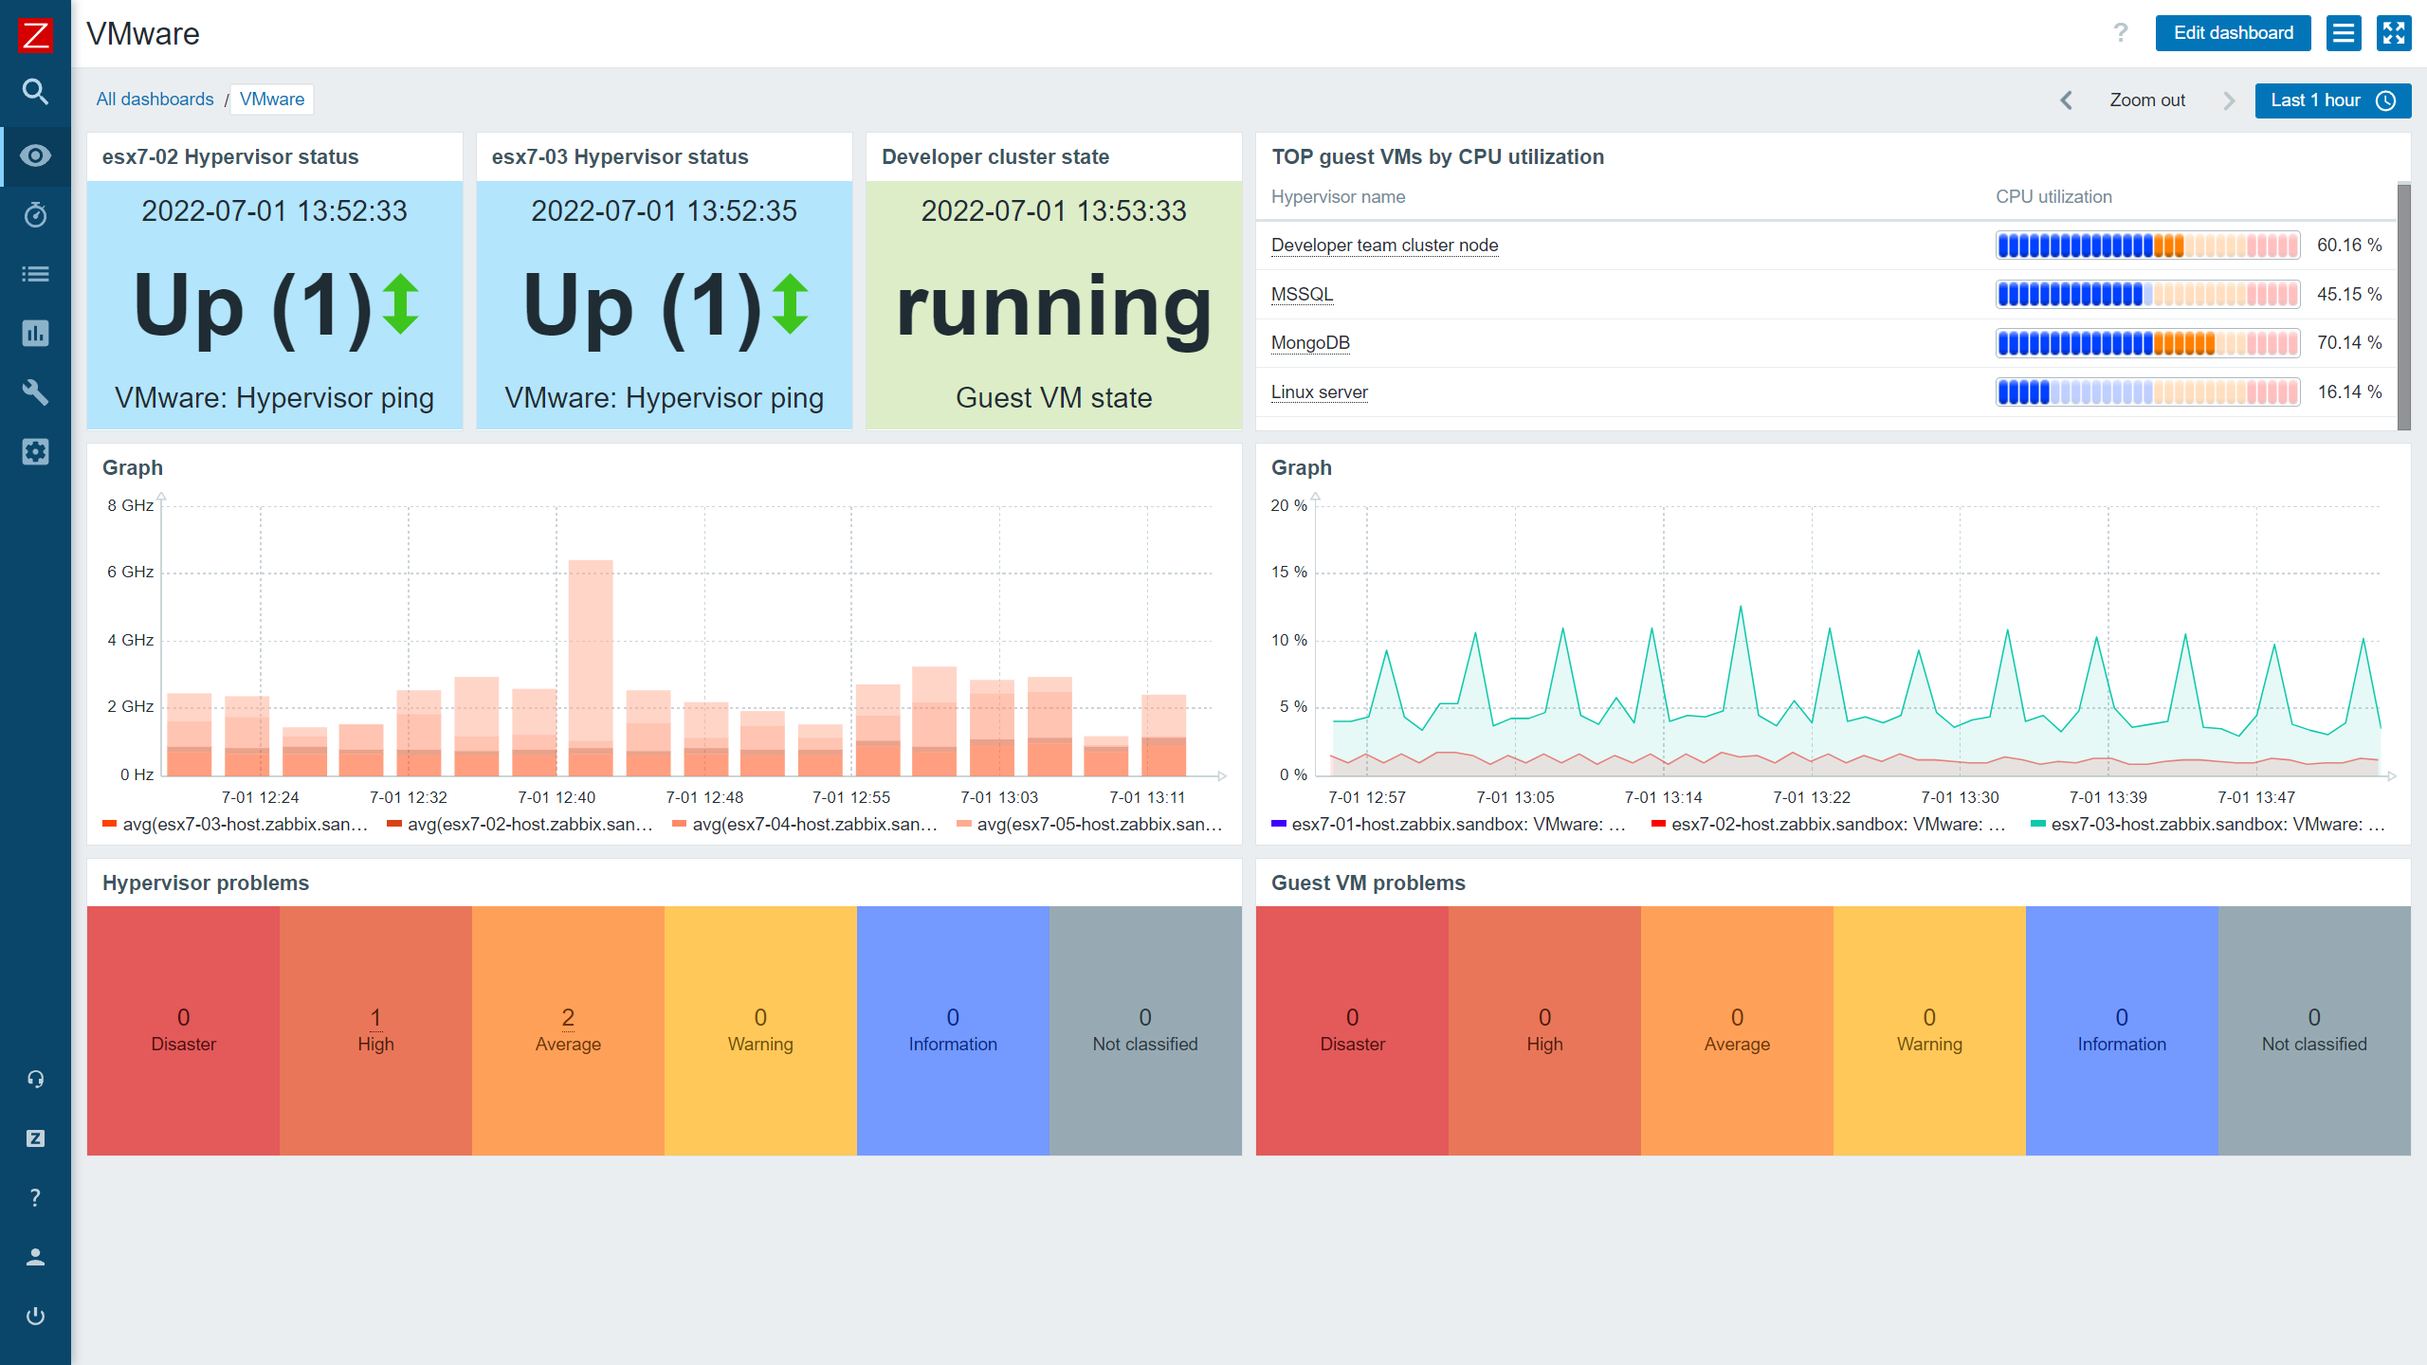Image resolution: width=2427 pixels, height=1365 pixels.
Task: Click the Developer cluster running state value
Action: pos(1053,308)
